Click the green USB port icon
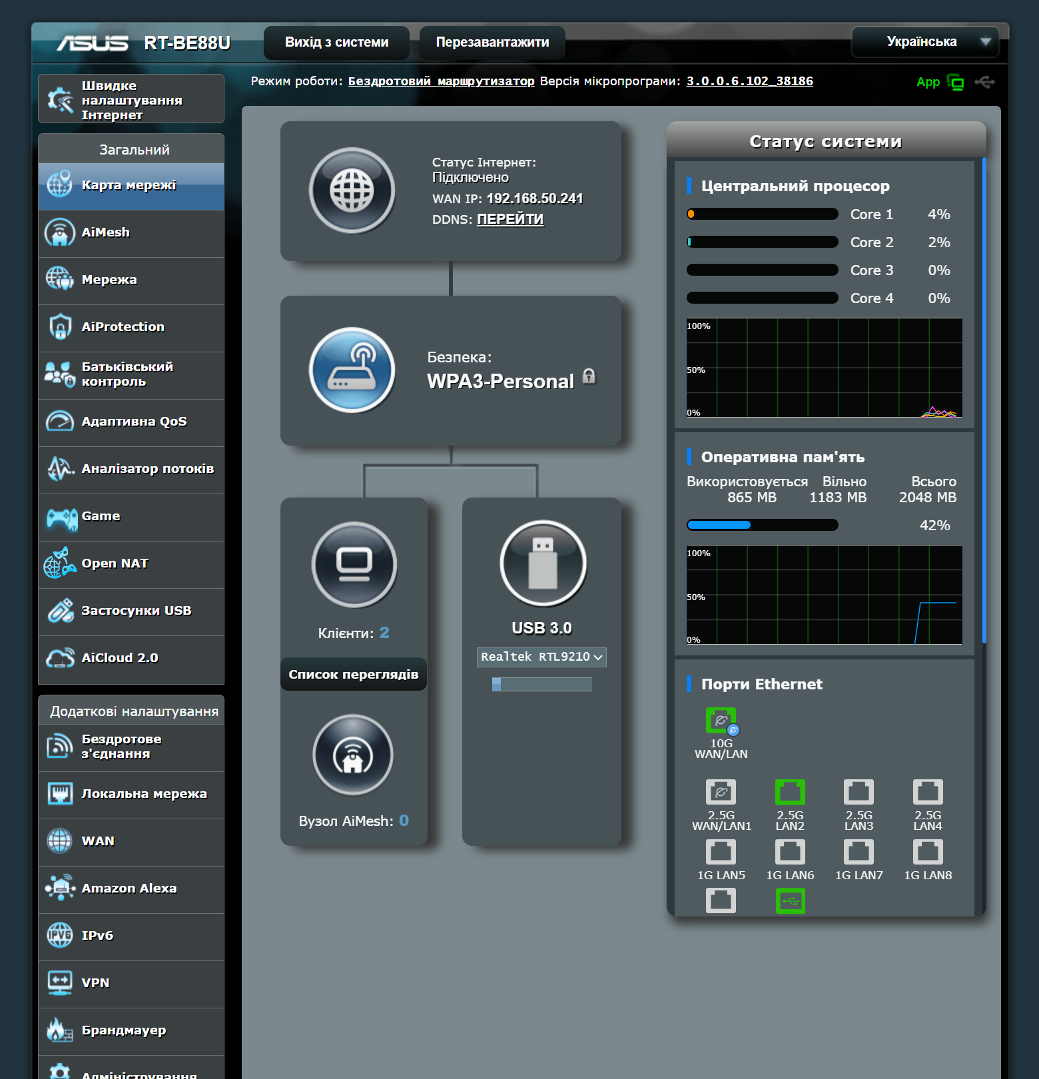Image resolution: width=1039 pixels, height=1079 pixels. point(791,901)
